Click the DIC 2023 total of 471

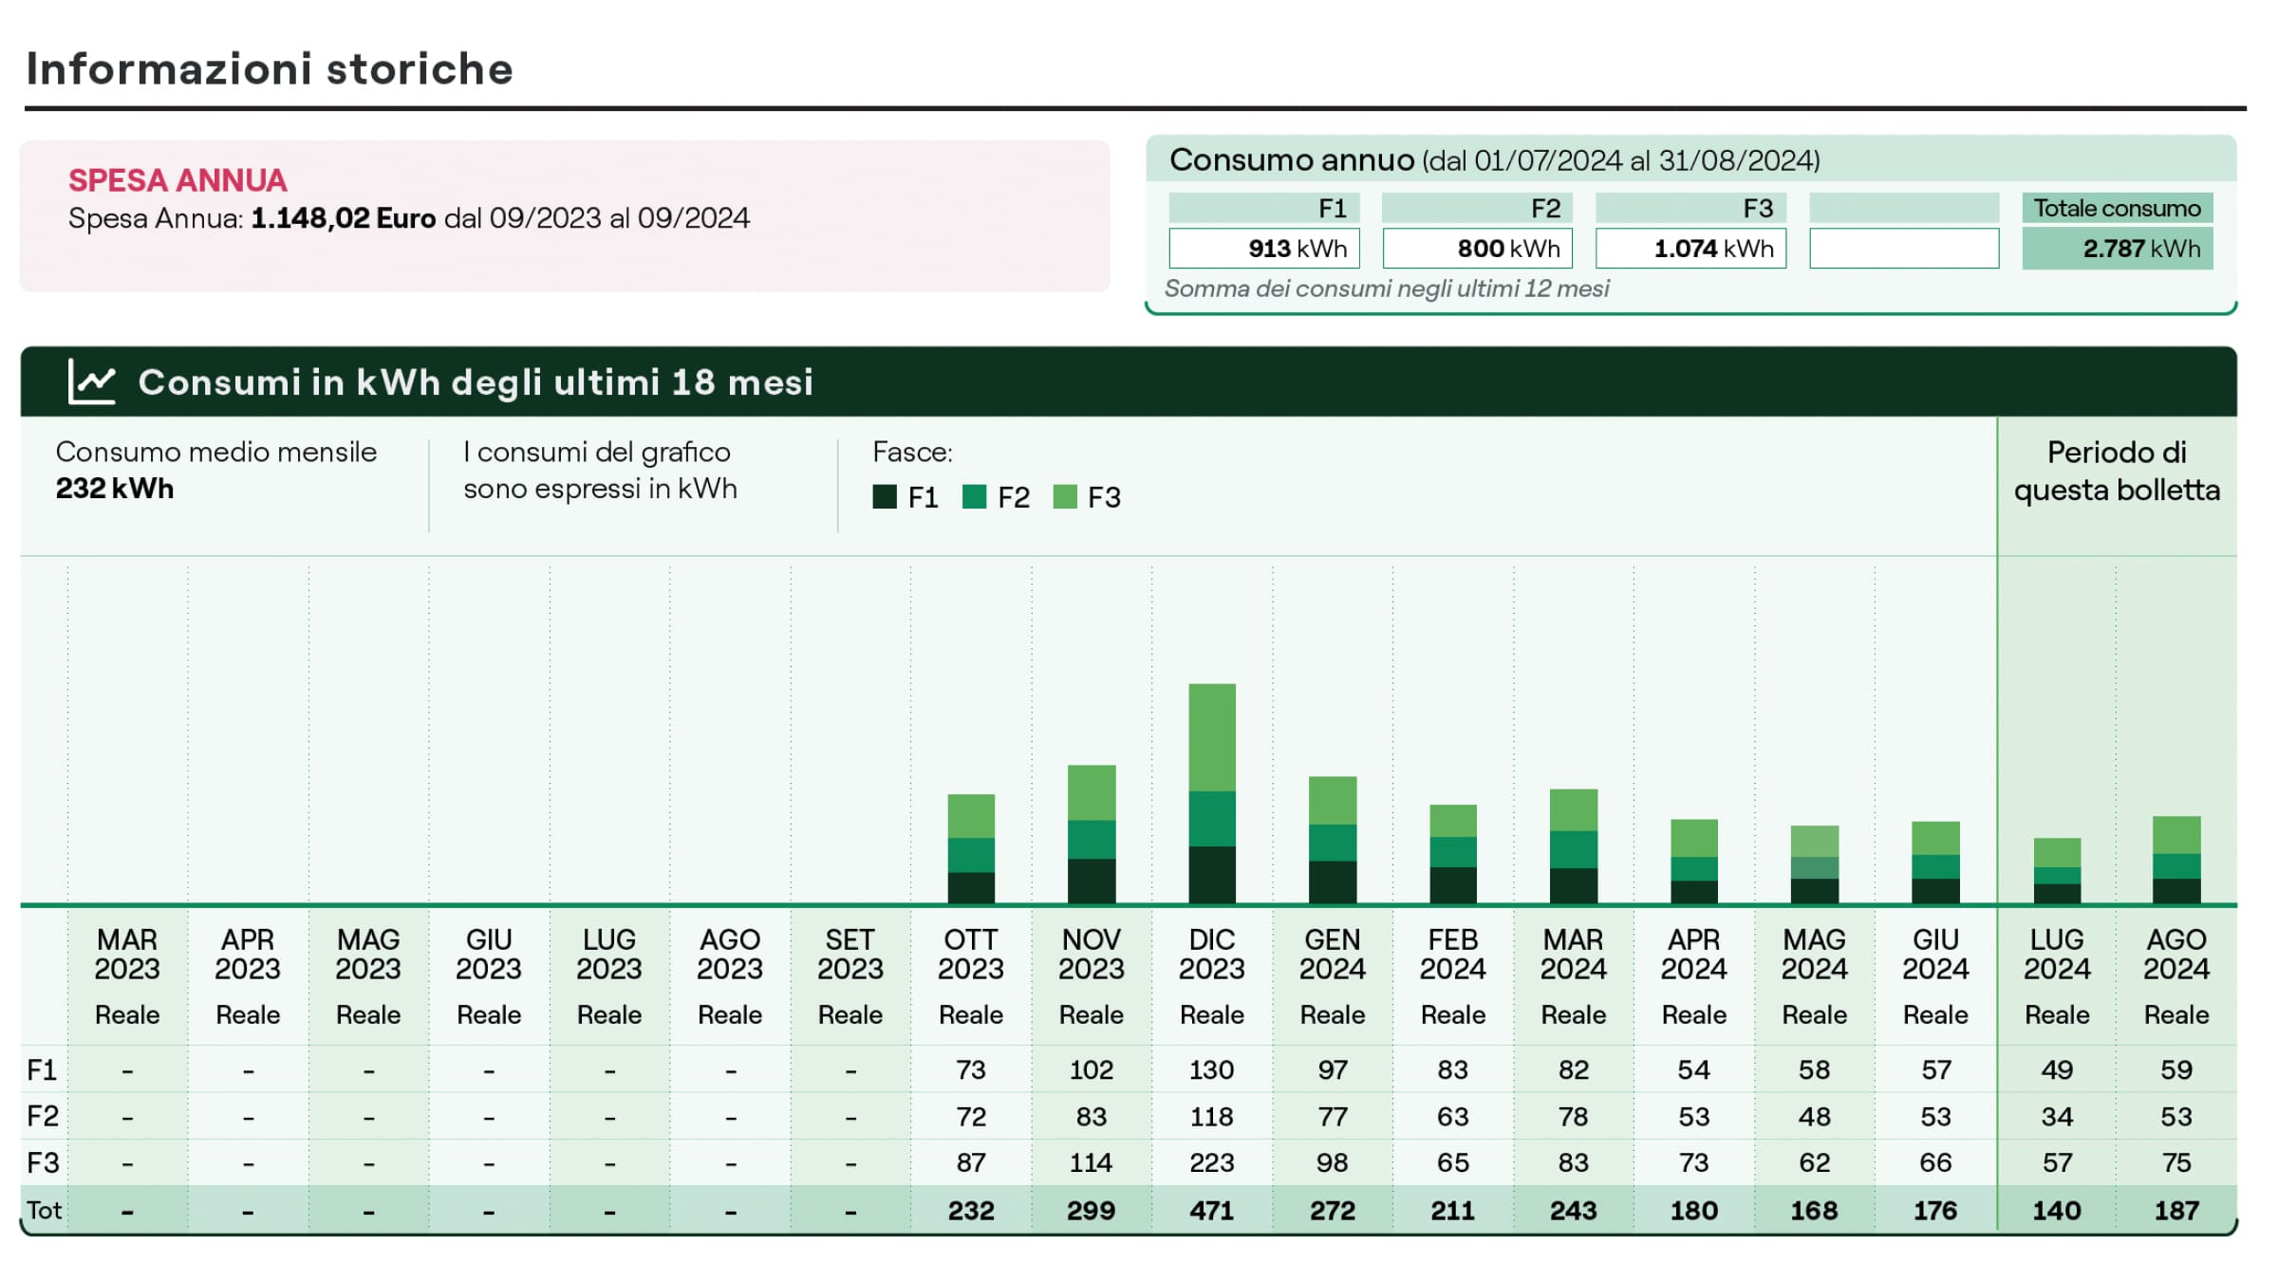[1212, 1211]
